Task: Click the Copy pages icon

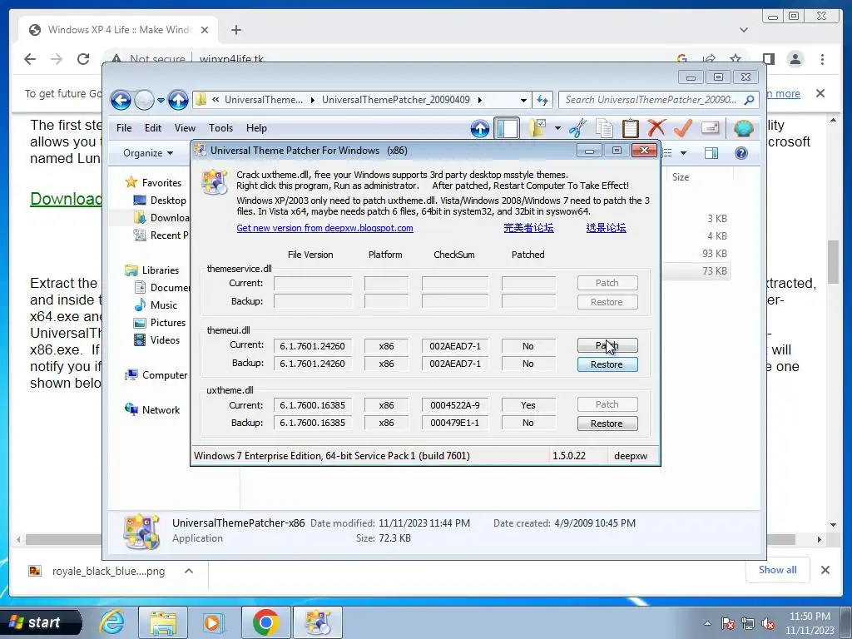Action: pyautogui.click(x=604, y=128)
